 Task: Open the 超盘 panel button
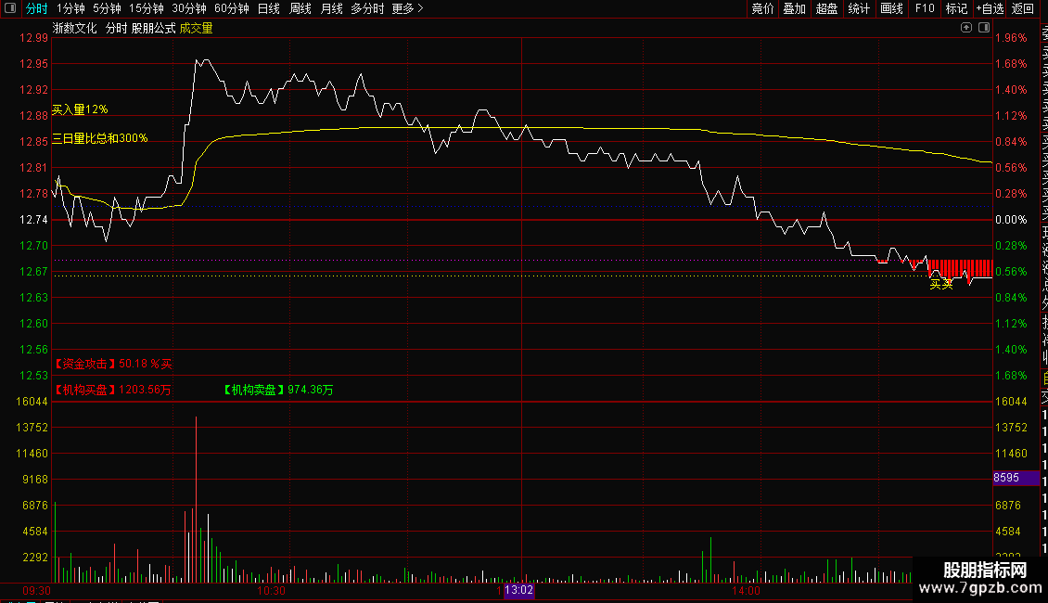coord(826,8)
